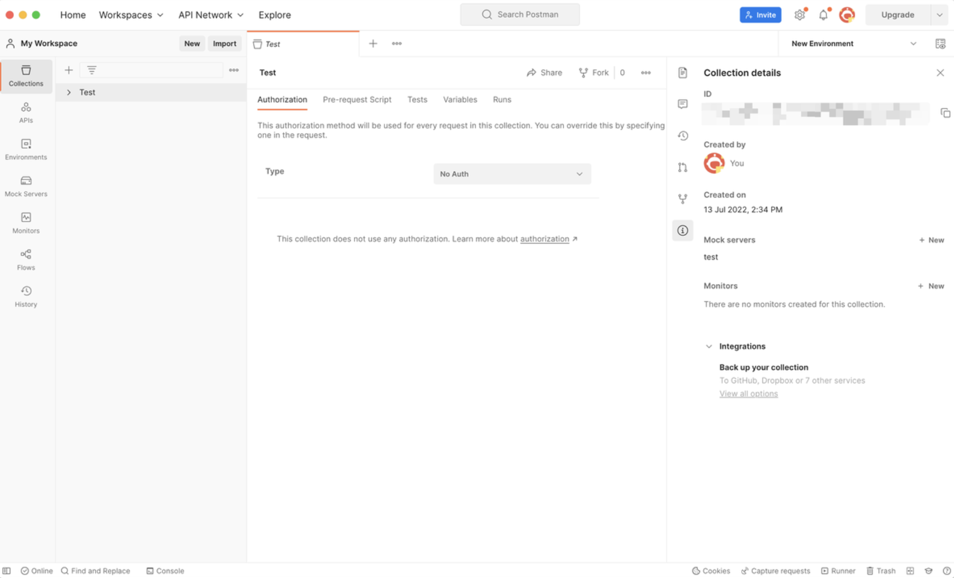This screenshot has width=954, height=578.
Task: Open the APIs sidebar section
Action: 26,113
